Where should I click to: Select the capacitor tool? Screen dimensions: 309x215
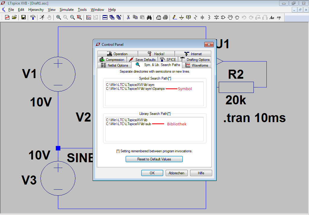coord(202,17)
